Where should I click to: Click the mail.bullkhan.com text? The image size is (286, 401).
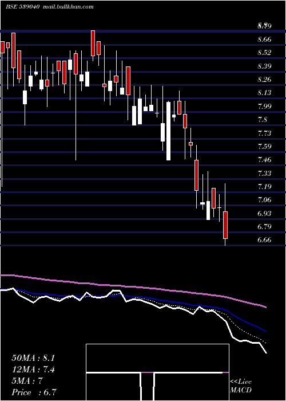(x=68, y=7)
